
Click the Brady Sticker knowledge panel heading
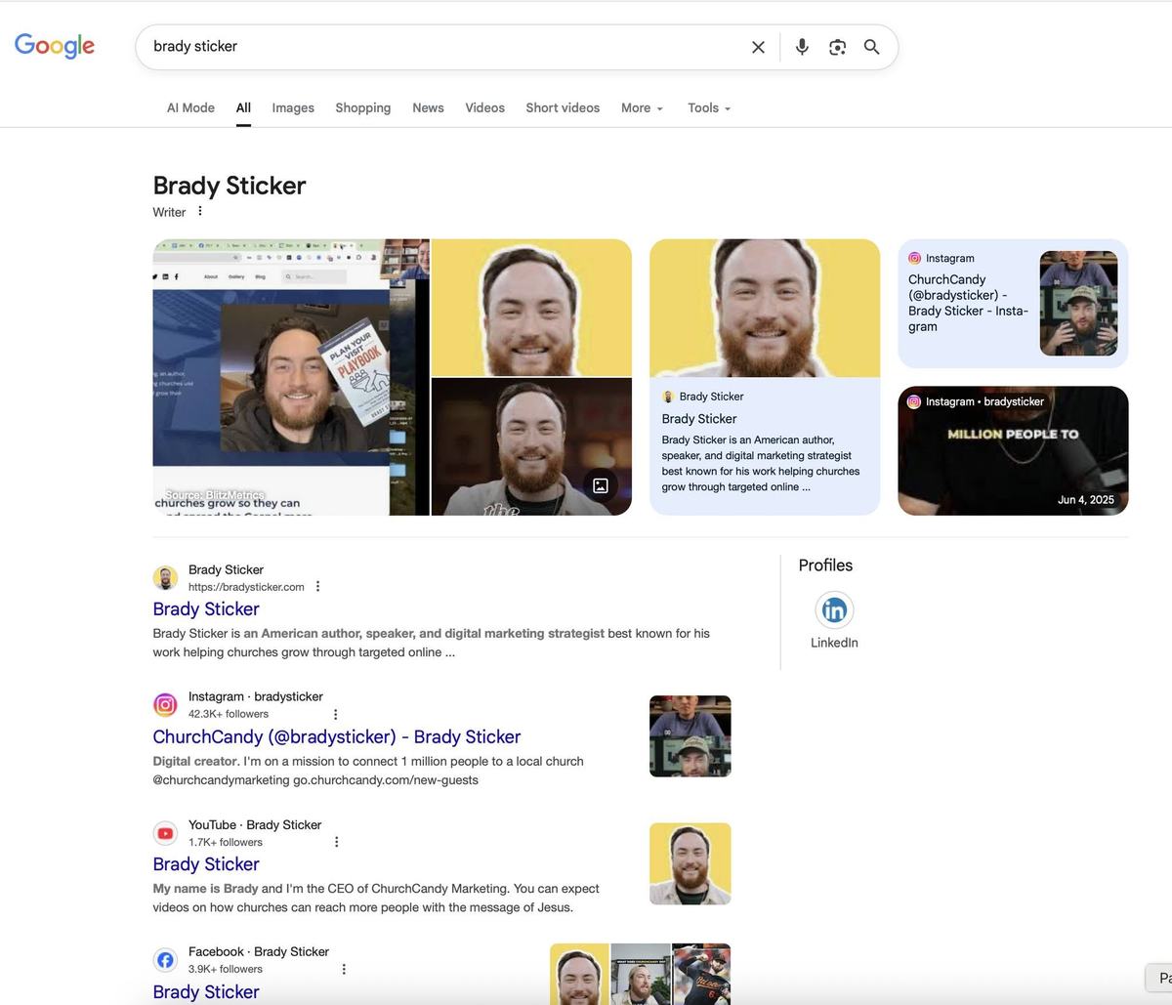pos(230,186)
